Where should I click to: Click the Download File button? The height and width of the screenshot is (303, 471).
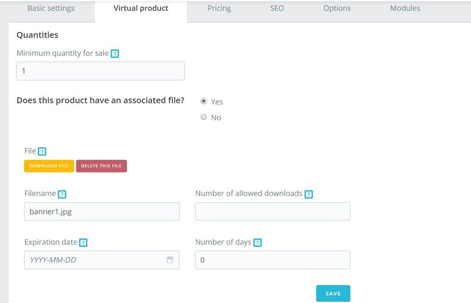tap(49, 166)
